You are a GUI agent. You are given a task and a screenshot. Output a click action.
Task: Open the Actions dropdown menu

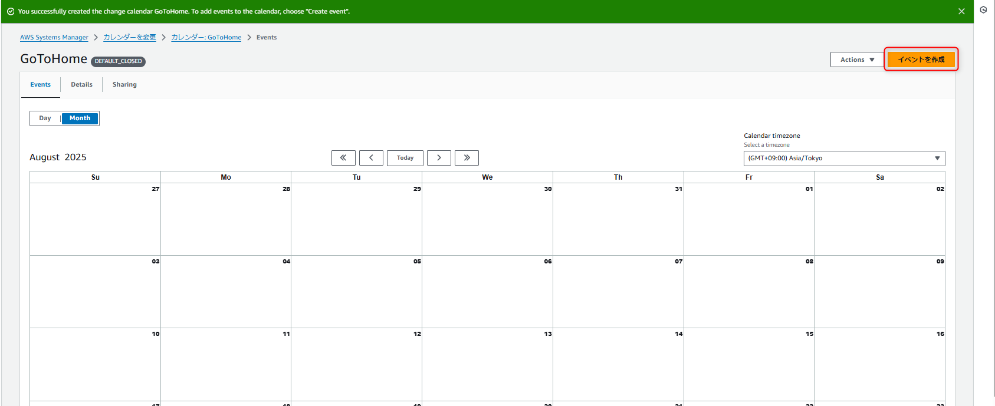tap(857, 60)
